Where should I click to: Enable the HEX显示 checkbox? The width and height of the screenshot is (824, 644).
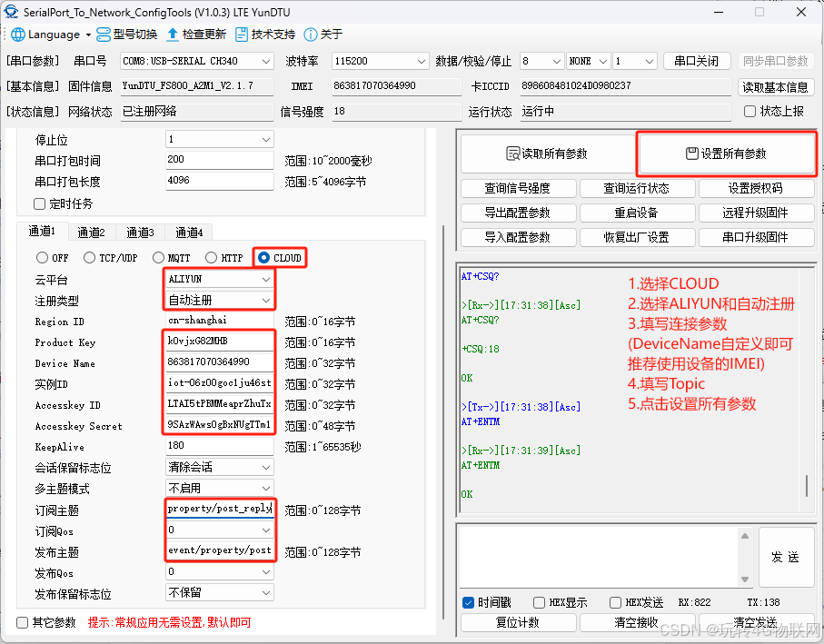click(539, 603)
